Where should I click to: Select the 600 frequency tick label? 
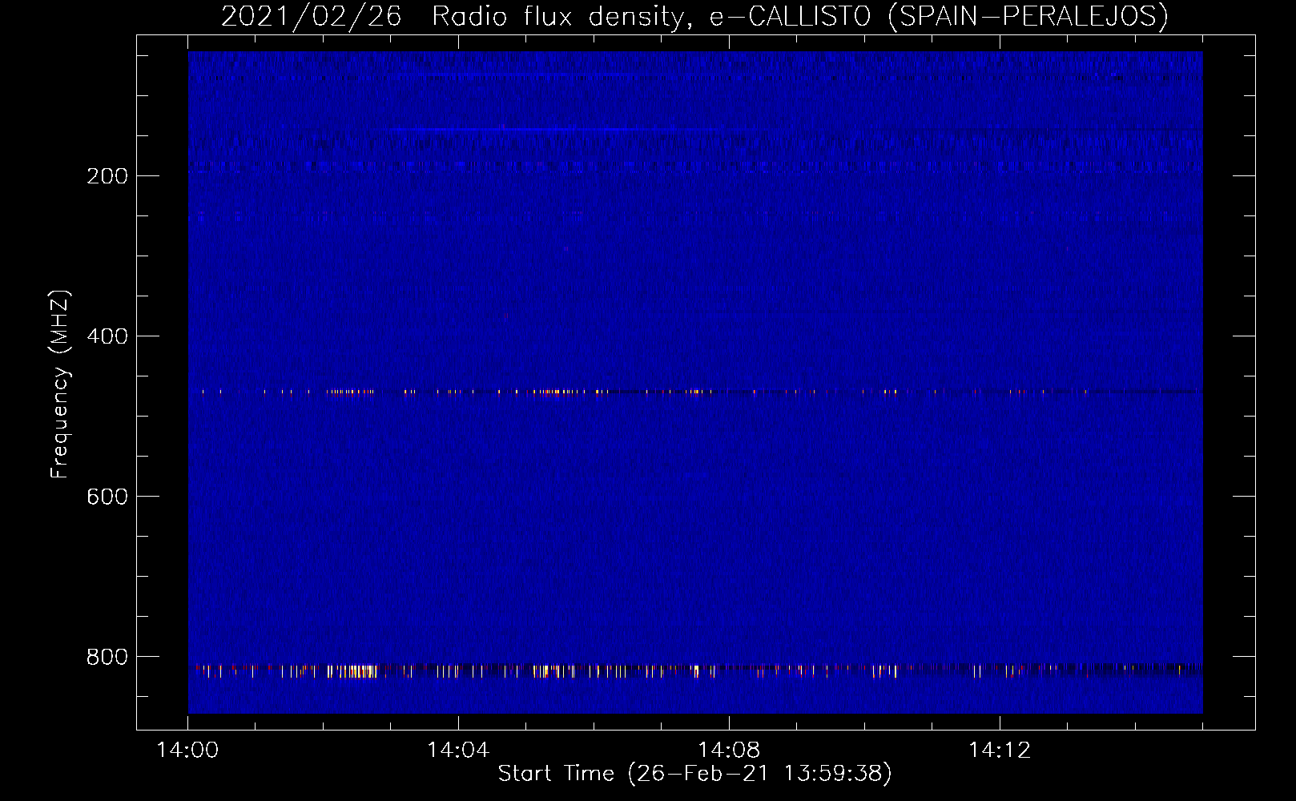107,497
